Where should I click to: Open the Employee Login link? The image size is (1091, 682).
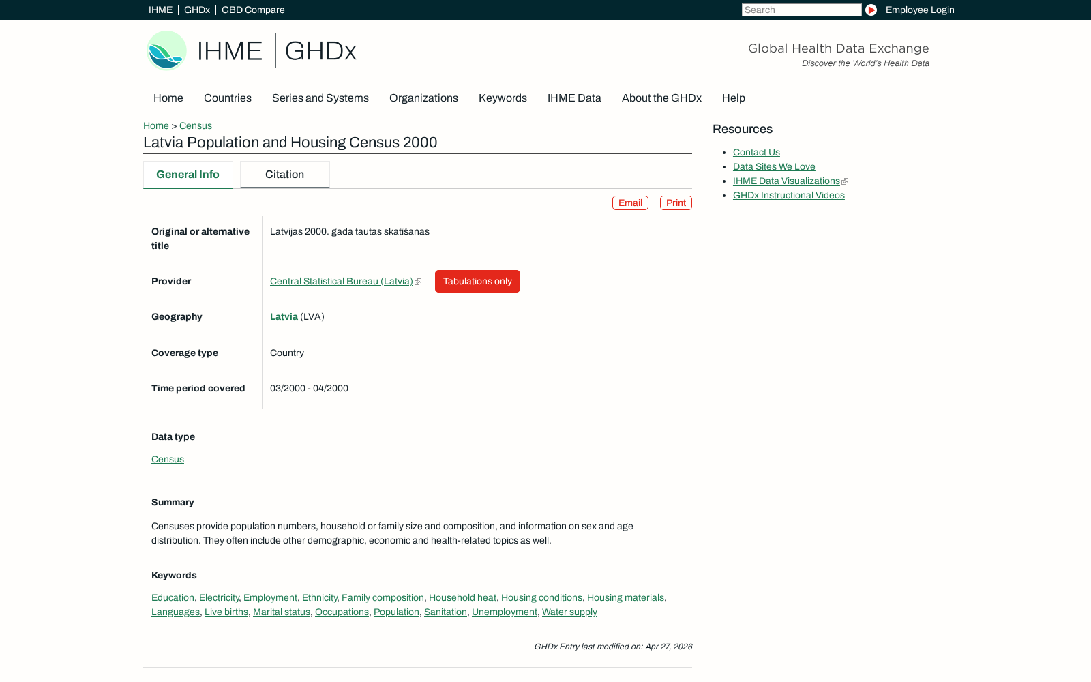tap(920, 10)
